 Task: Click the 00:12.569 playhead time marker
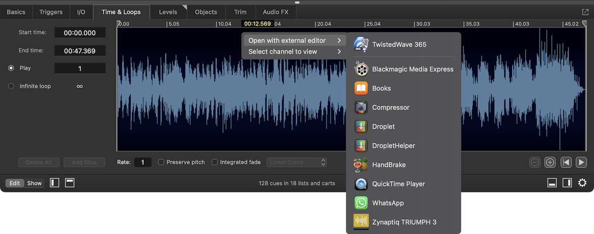[258, 23]
